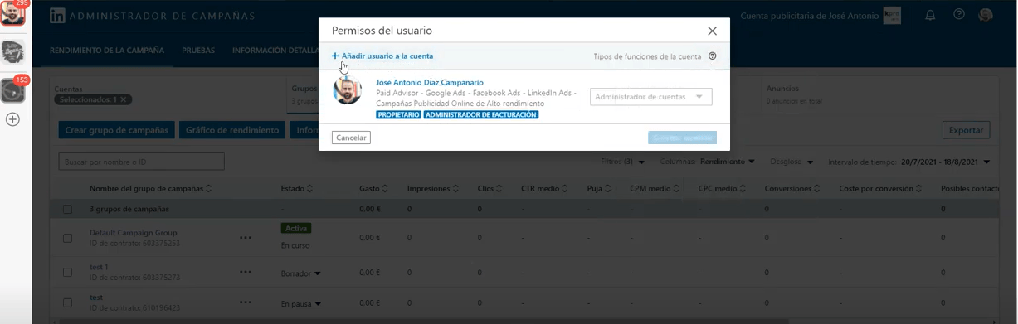Viewport: 1018px width, 324px height.
Task: Click the PROPIETARIO badge
Action: 398,115
